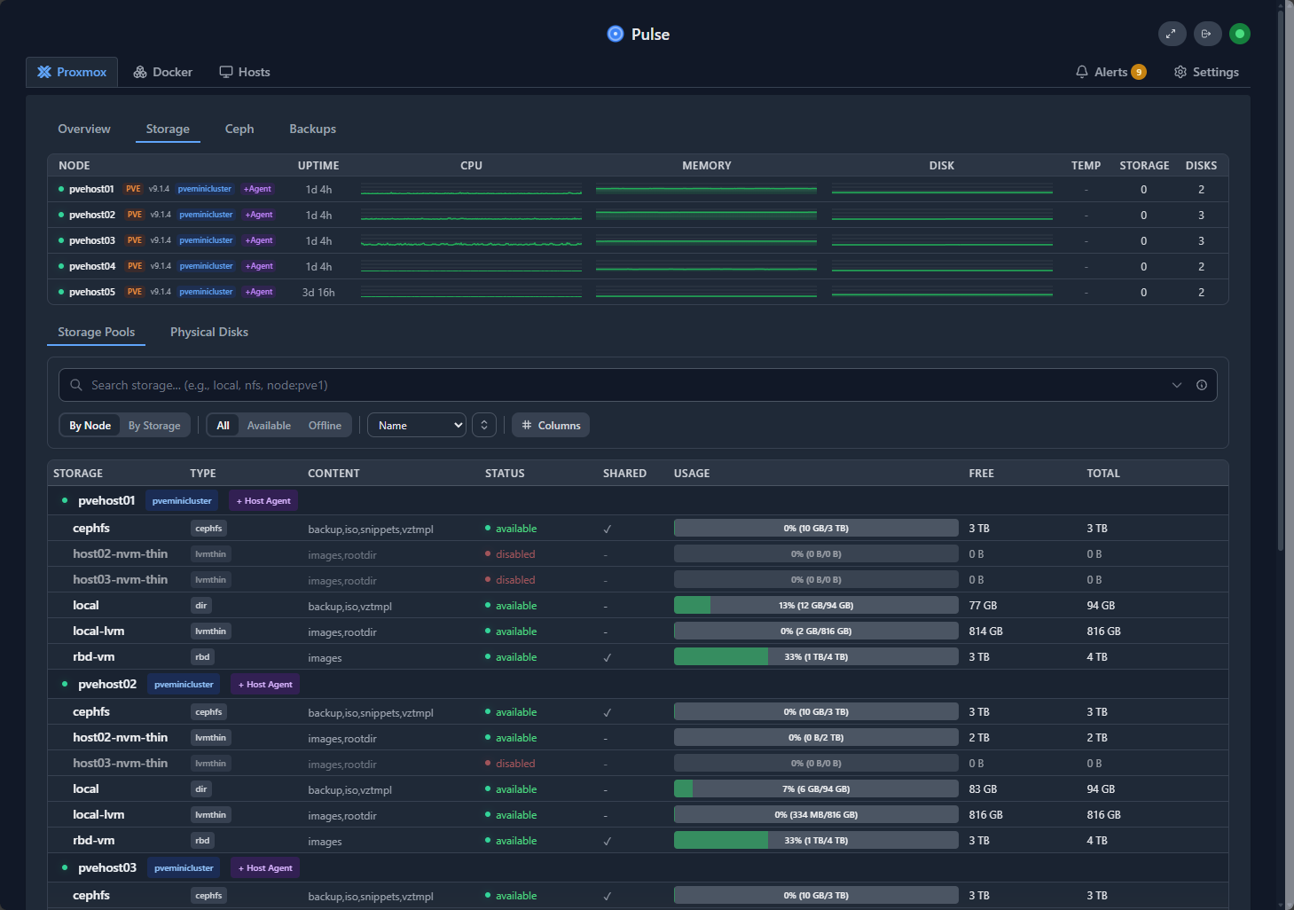Open the Physical Disks tab
This screenshot has height=910, width=1294.
pos(208,332)
